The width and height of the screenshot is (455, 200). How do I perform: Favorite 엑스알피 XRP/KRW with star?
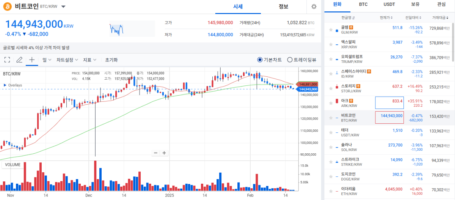click(x=331, y=44)
